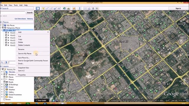Enable the Ocean layer checkbox
This screenshot has height=106, width=189.
(x=4, y=87)
